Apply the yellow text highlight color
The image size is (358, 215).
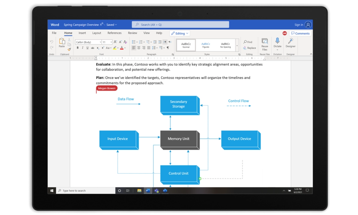tap(115, 48)
